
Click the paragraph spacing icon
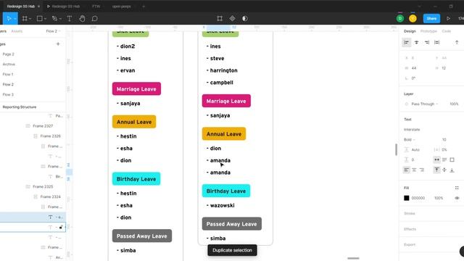pyautogui.click(x=407, y=159)
